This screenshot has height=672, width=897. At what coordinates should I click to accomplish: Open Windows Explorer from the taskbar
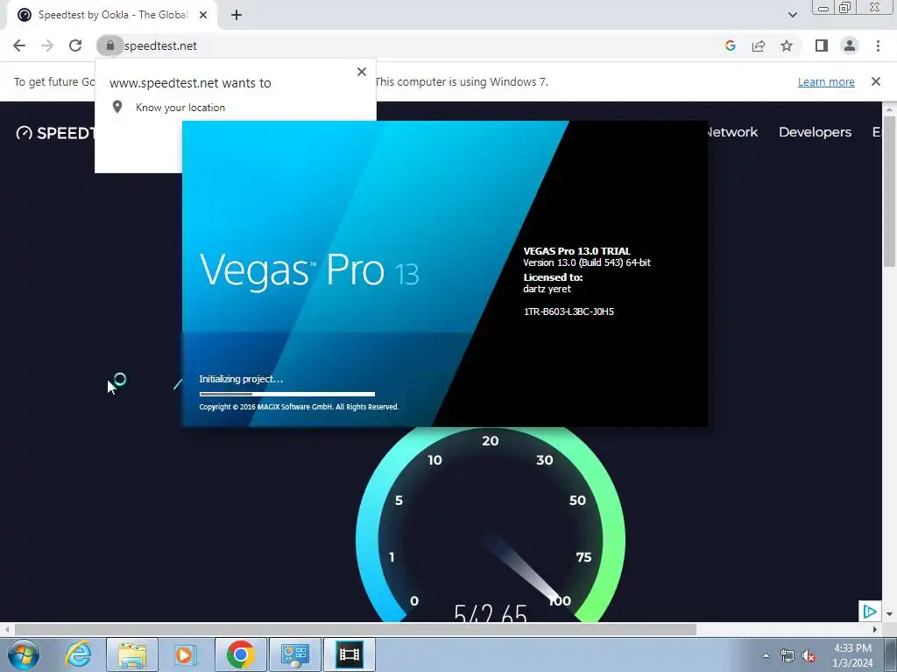coord(132,654)
